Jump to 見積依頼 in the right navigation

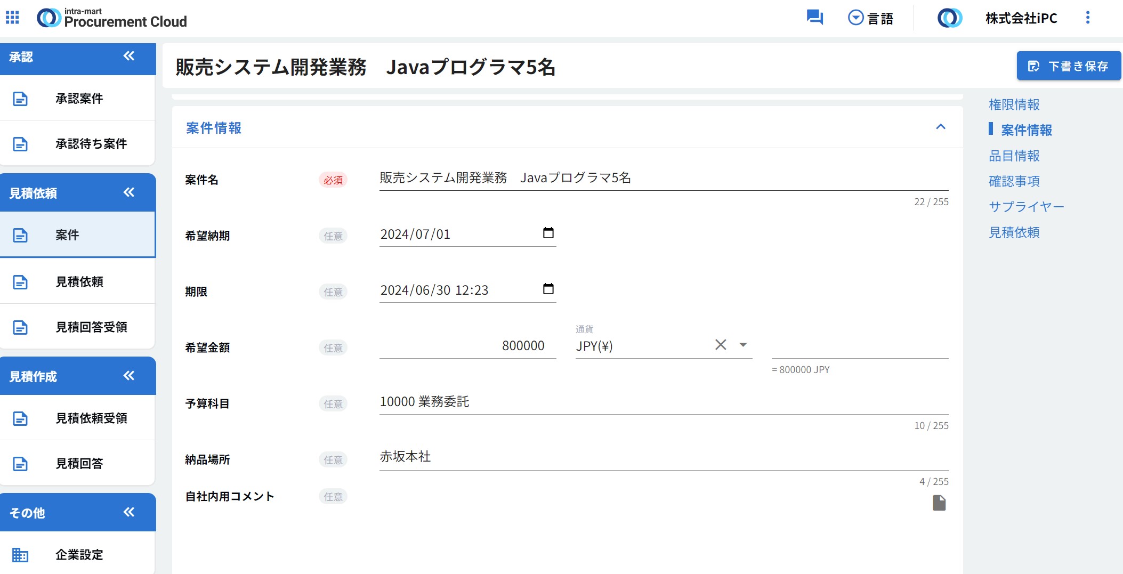[1014, 232]
